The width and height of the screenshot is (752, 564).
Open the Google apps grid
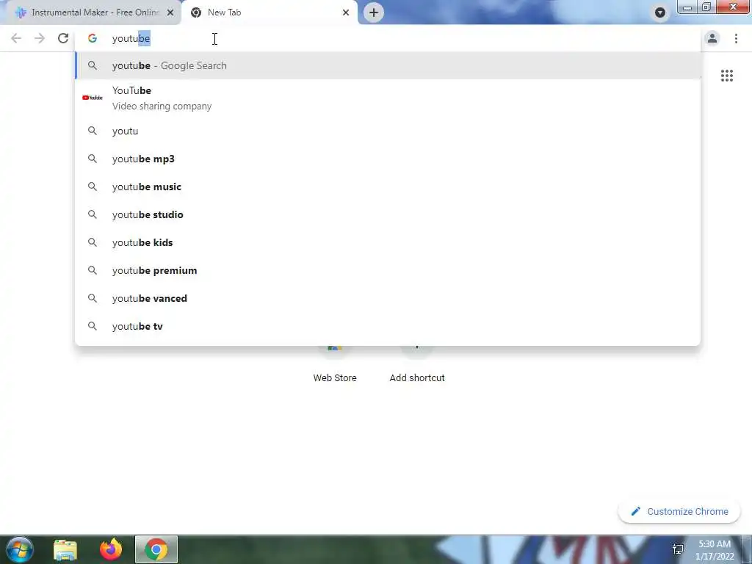[727, 76]
